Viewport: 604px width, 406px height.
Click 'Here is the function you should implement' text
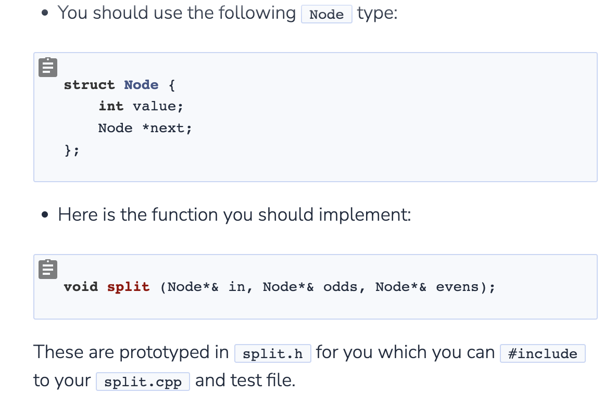tap(234, 214)
